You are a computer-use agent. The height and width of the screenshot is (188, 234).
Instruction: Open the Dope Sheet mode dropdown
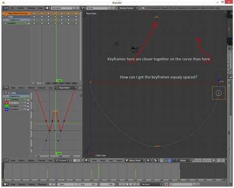click(66, 88)
